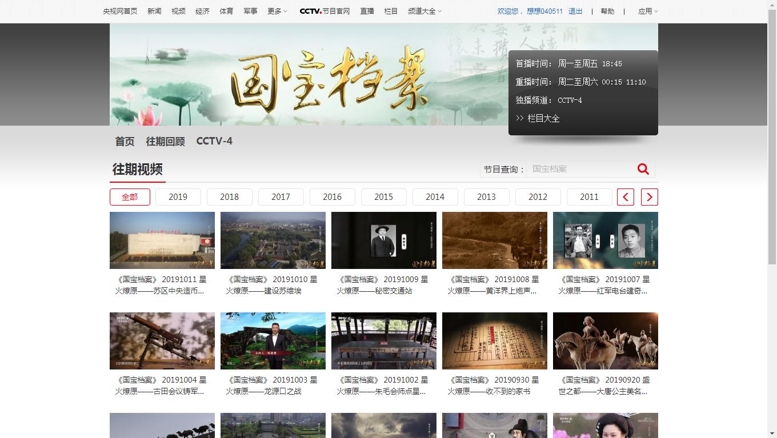This screenshot has height=438, width=777.
Task: Filter videos by year 2012
Action: click(x=538, y=197)
